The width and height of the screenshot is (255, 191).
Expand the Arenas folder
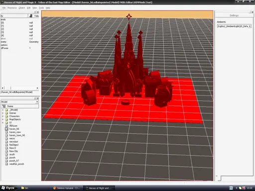2,113
